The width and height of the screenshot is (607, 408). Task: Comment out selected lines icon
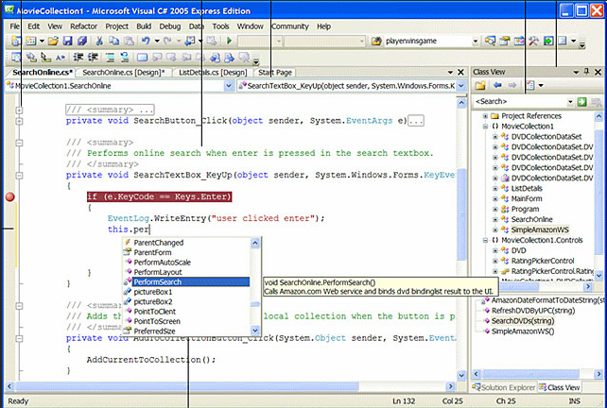[111, 58]
